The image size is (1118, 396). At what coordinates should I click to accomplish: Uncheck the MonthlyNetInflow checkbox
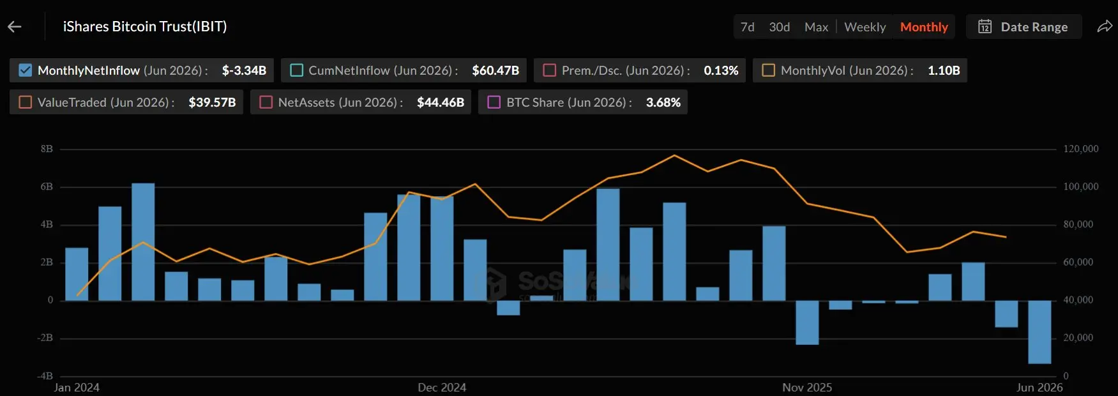click(26, 70)
